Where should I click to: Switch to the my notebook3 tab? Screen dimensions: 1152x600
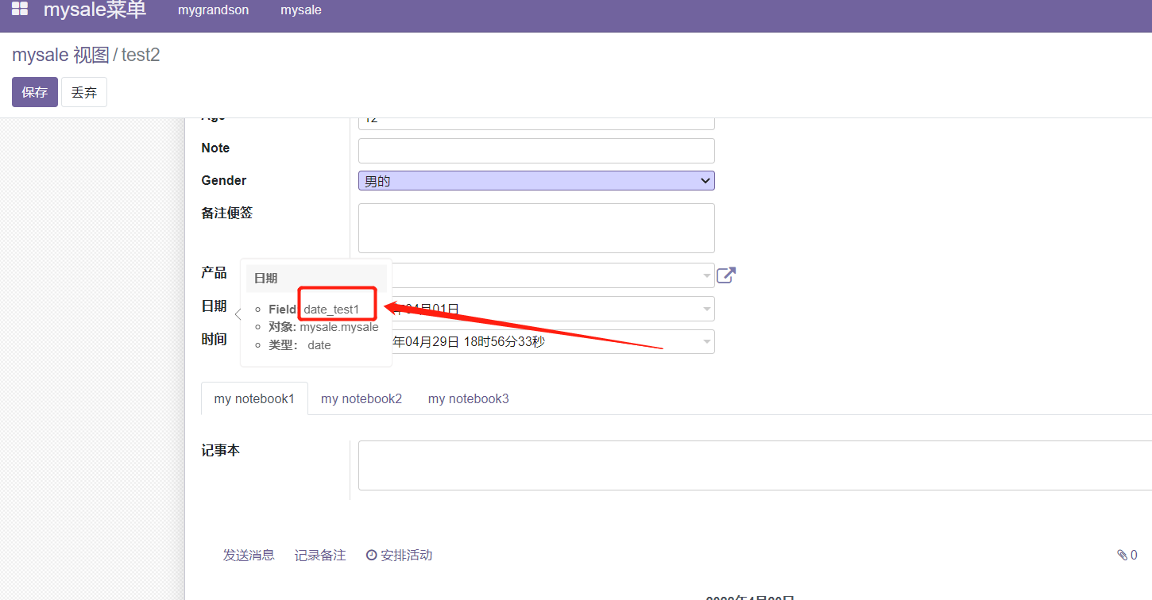tap(469, 398)
